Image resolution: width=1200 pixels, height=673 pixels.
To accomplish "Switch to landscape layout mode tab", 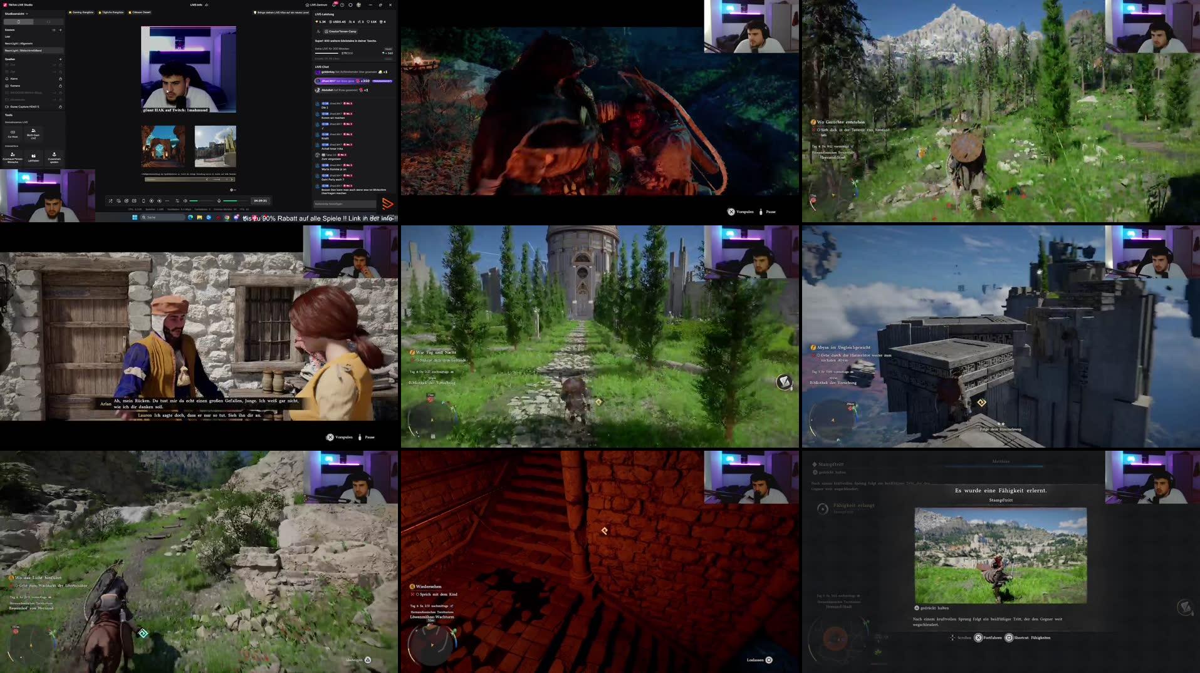I will coord(48,21).
